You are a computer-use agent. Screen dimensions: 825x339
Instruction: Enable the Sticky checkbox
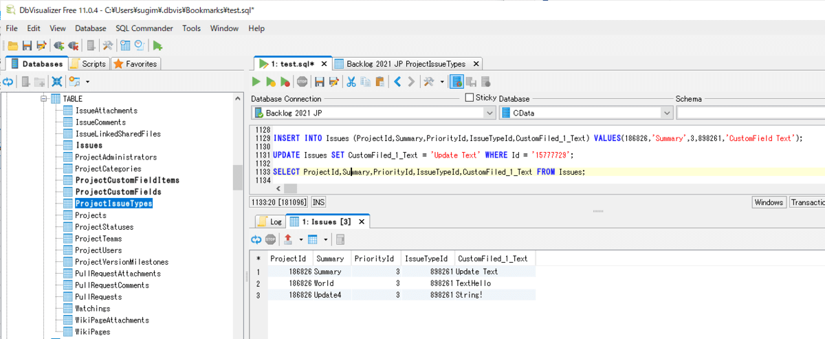(470, 98)
